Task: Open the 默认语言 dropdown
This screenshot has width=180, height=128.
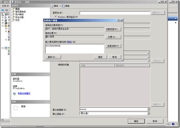Action: [x=148, y=113]
